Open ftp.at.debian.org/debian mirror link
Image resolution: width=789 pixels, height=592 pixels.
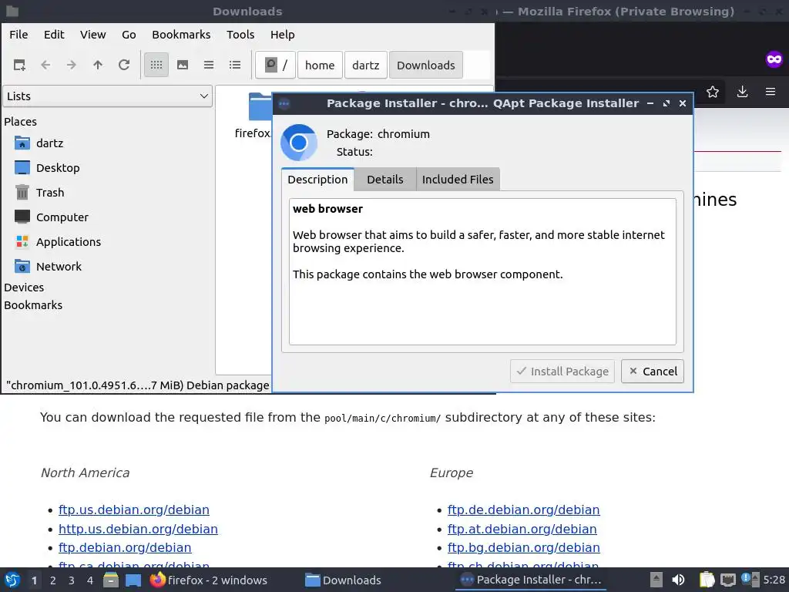tap(522, 529)
